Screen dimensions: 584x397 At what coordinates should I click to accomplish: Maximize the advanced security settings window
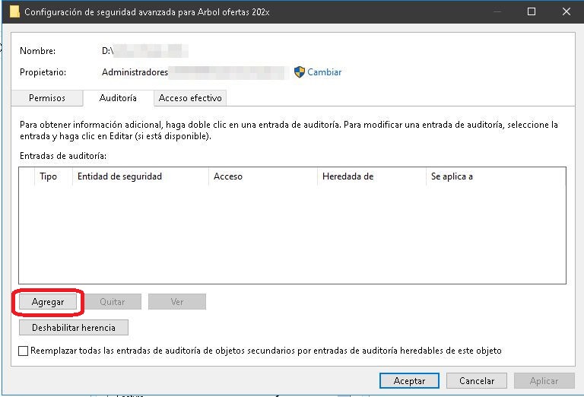pos(532,12)
